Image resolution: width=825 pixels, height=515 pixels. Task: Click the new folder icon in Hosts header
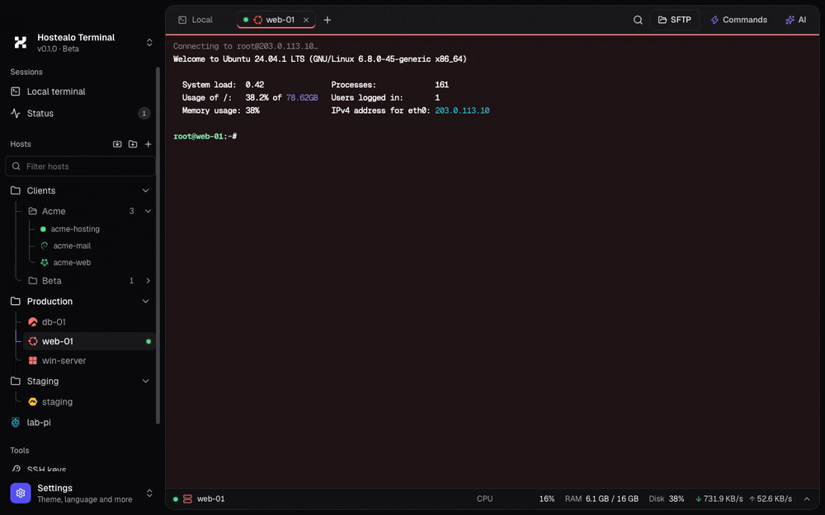point(133,144)
